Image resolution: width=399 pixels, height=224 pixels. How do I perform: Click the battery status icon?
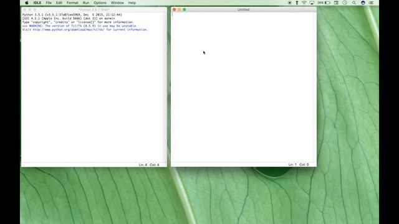click(x=328, y=2)
